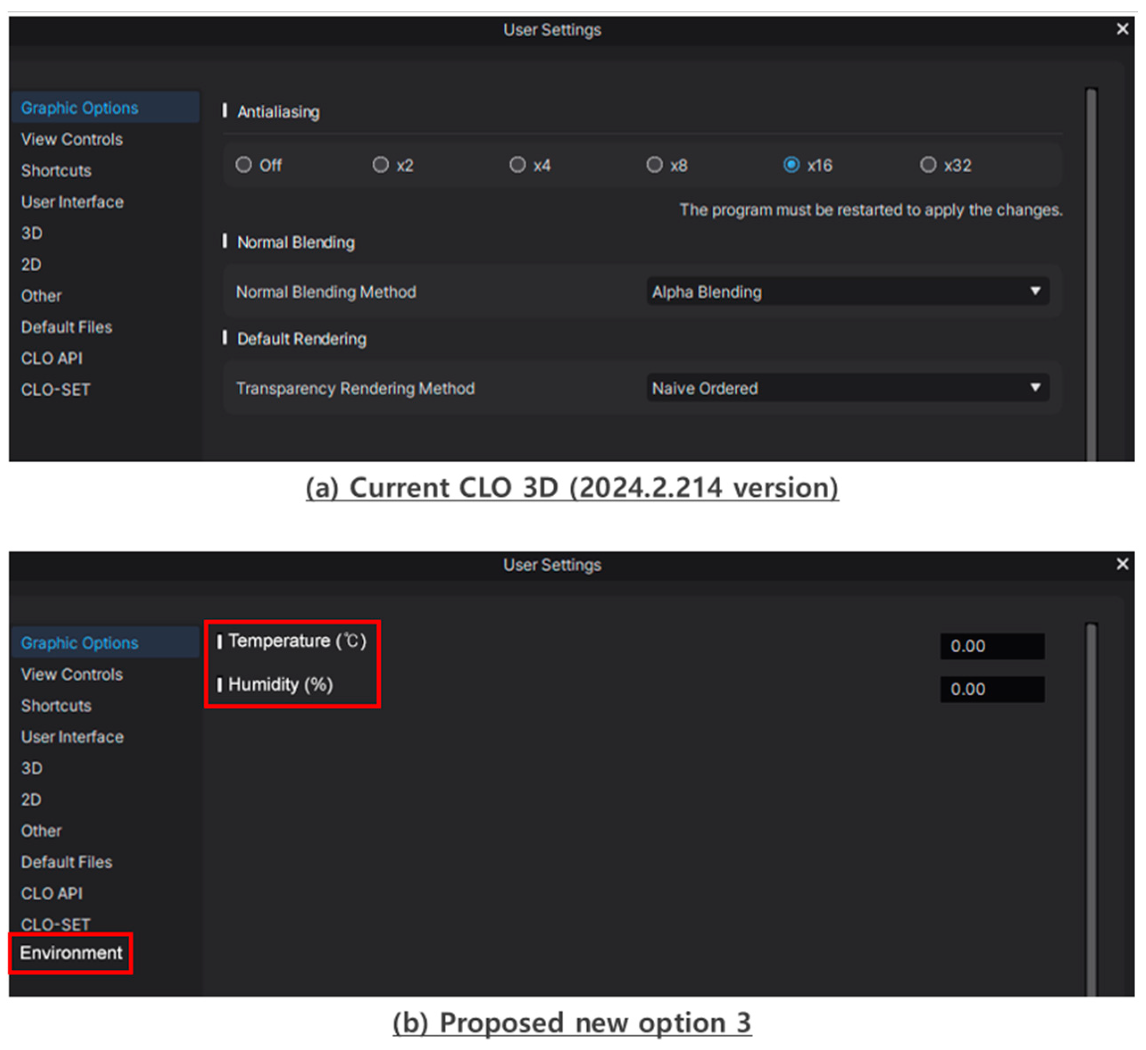Viewport: 1146px width, 1050px height.
Task: Open CLO-SET in lower dialog
Action: coord(56,924)
